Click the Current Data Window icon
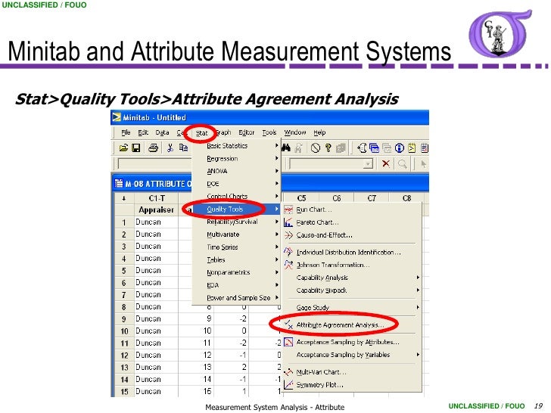The width and height of the screenshot is (551, 413). (374, 148)
